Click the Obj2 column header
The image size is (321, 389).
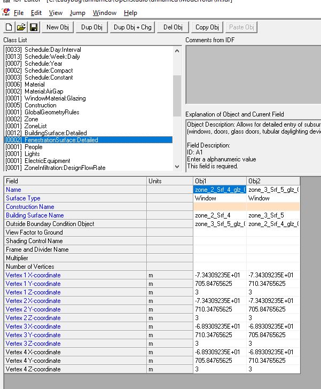tap(273, 181)
